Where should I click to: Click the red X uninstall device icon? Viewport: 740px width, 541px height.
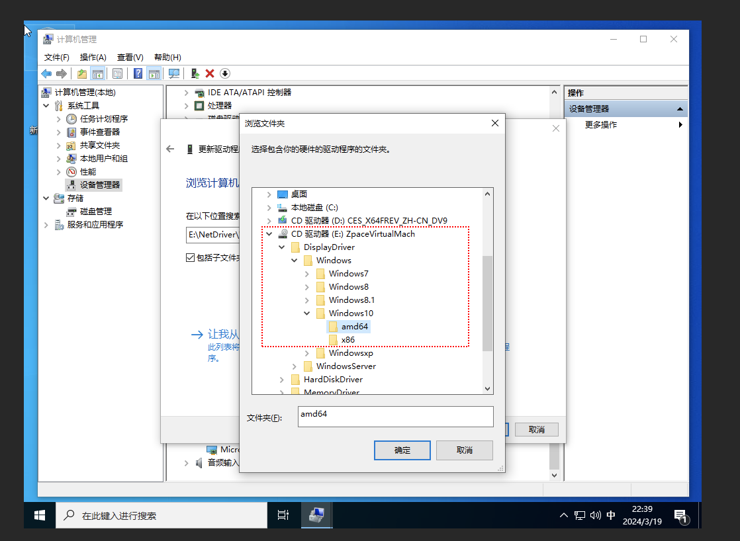click(208, 73)
